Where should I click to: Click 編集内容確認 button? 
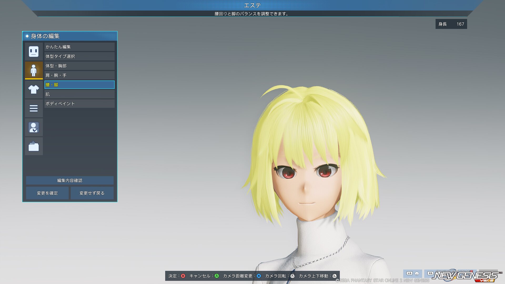[70, 180]
